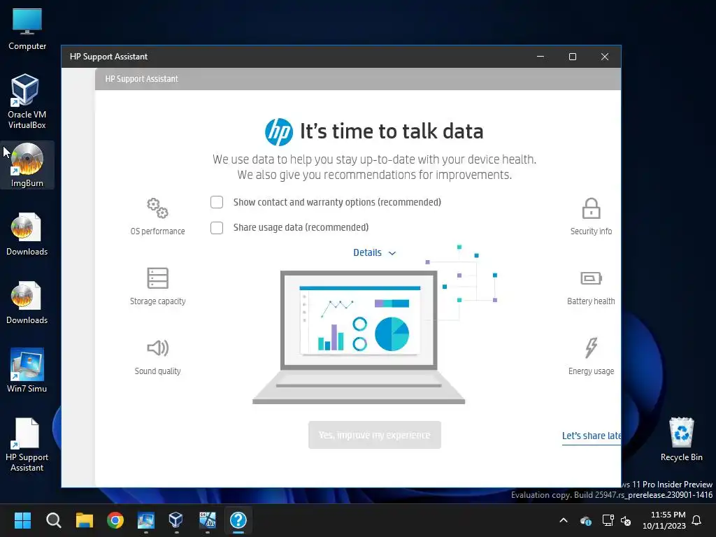This screenshot has width=716, height=537.
Task: Minimize the HP Support Assistant window
Action: pyautogui.click(x=540, y=57)
